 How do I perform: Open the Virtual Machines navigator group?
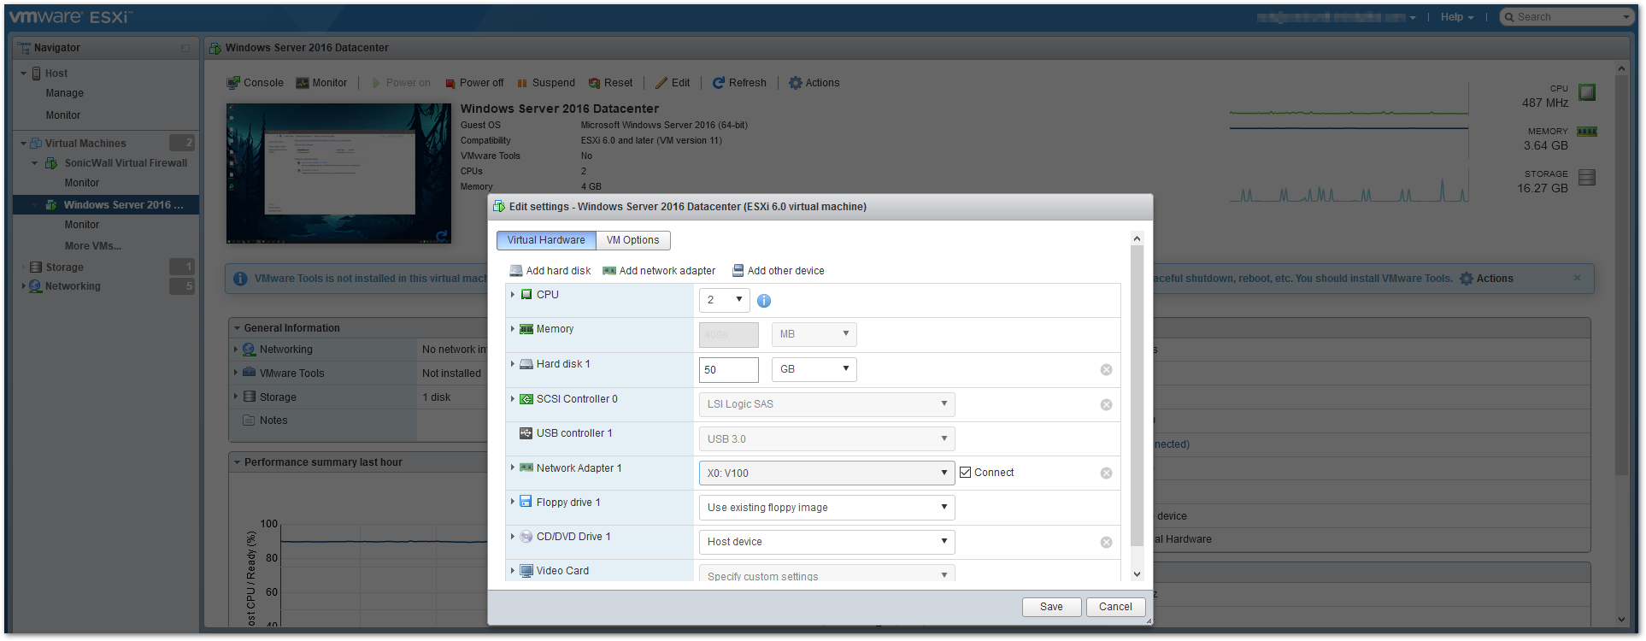tap(85, 144)
